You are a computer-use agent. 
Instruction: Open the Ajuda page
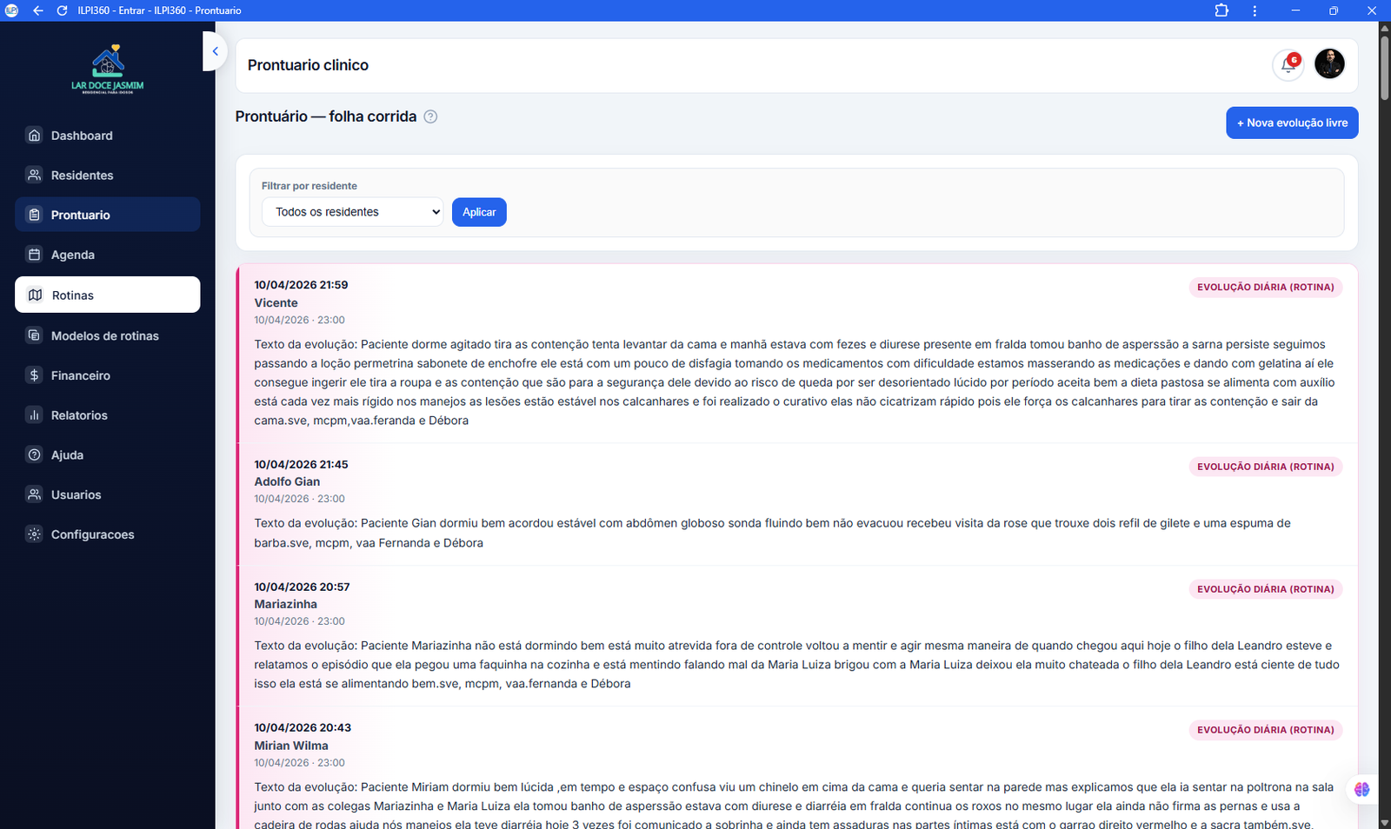[x=108, y=455]
